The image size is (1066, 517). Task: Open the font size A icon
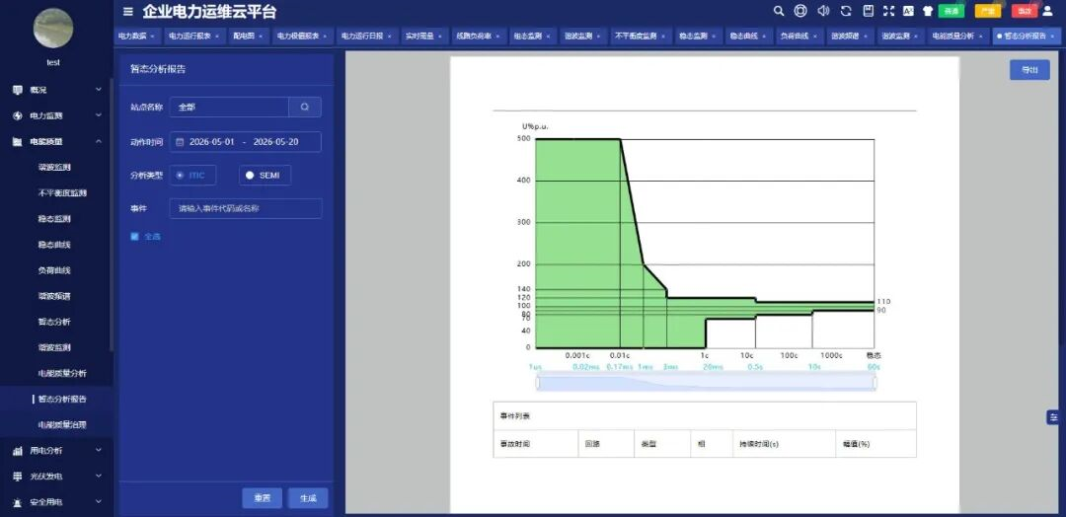coord(908,11)
